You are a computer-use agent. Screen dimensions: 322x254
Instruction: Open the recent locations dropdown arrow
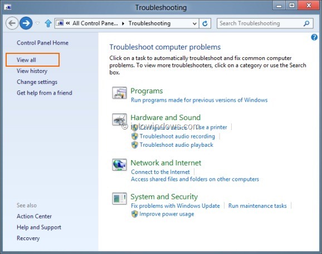click(37, 23)
